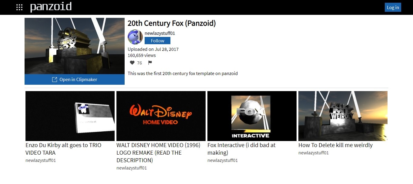Log in to Panzoid
The width and height of the screenshot is (413, 184).
393,7
